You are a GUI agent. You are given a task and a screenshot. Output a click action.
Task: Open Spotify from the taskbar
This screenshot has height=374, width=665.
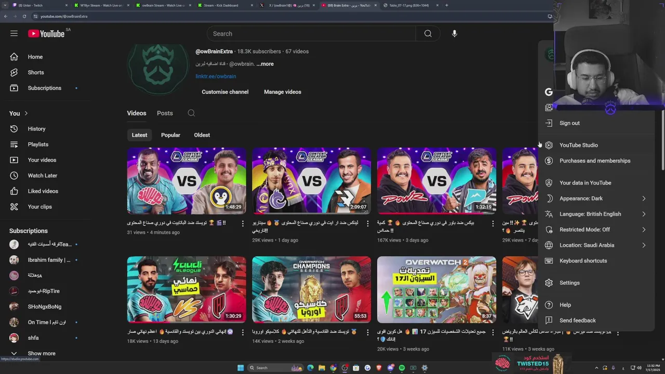tap(402, 368)
